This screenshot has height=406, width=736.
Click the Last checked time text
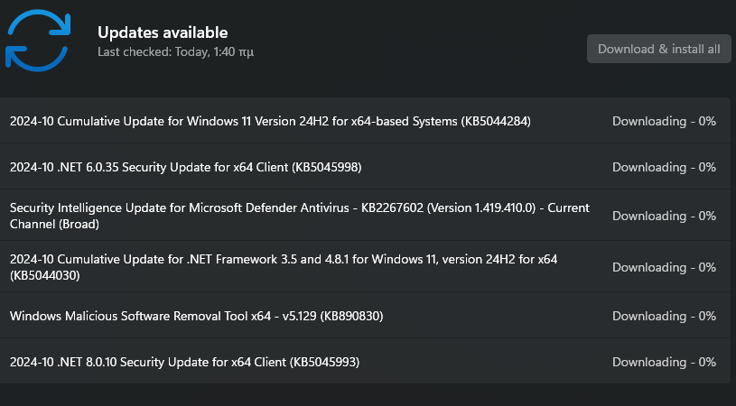175,51
